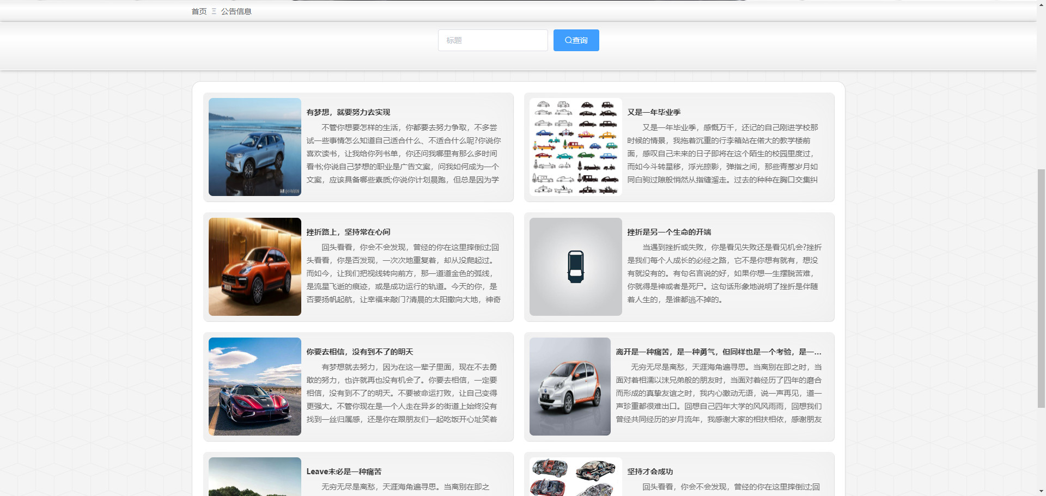Image resolution: width=1046 pixels, height=496 pixels.
Task: Open article 又是一年毕业季
Action: pyautogui.click(x=654, y=112)
